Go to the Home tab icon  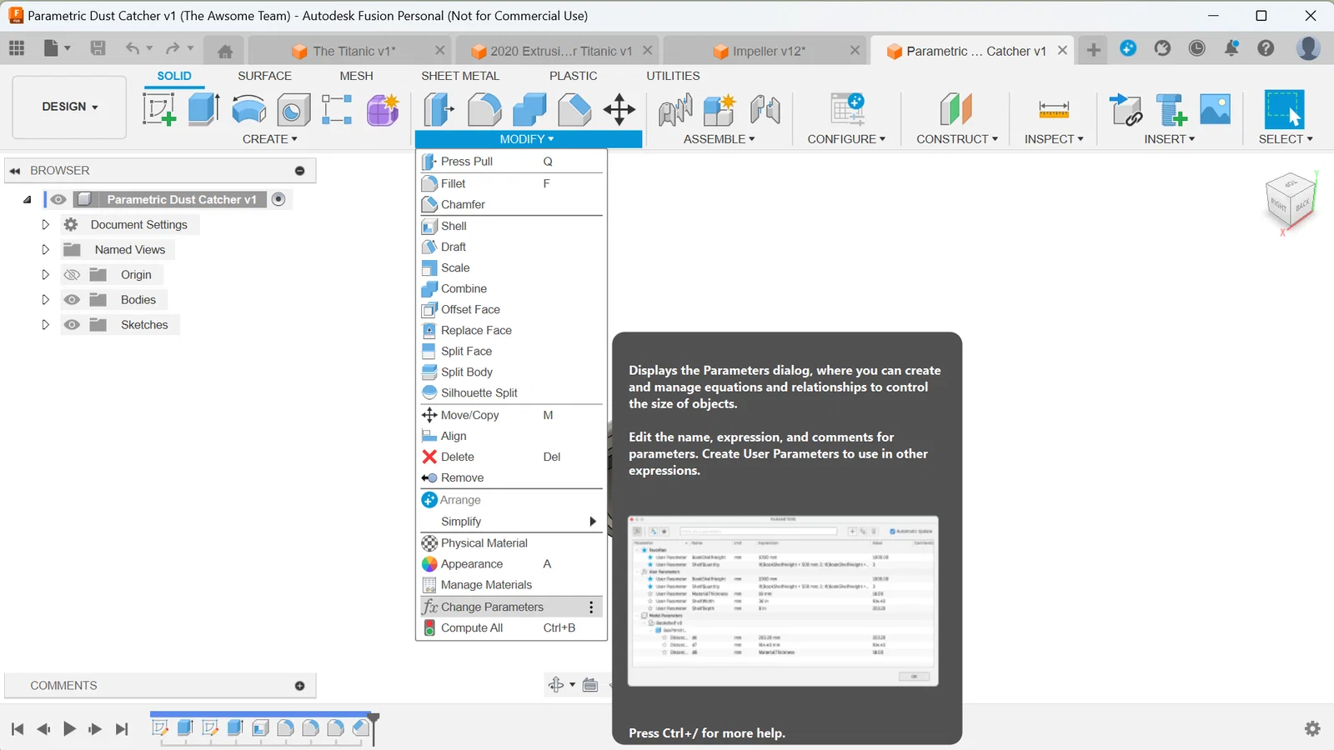point(225,52)
